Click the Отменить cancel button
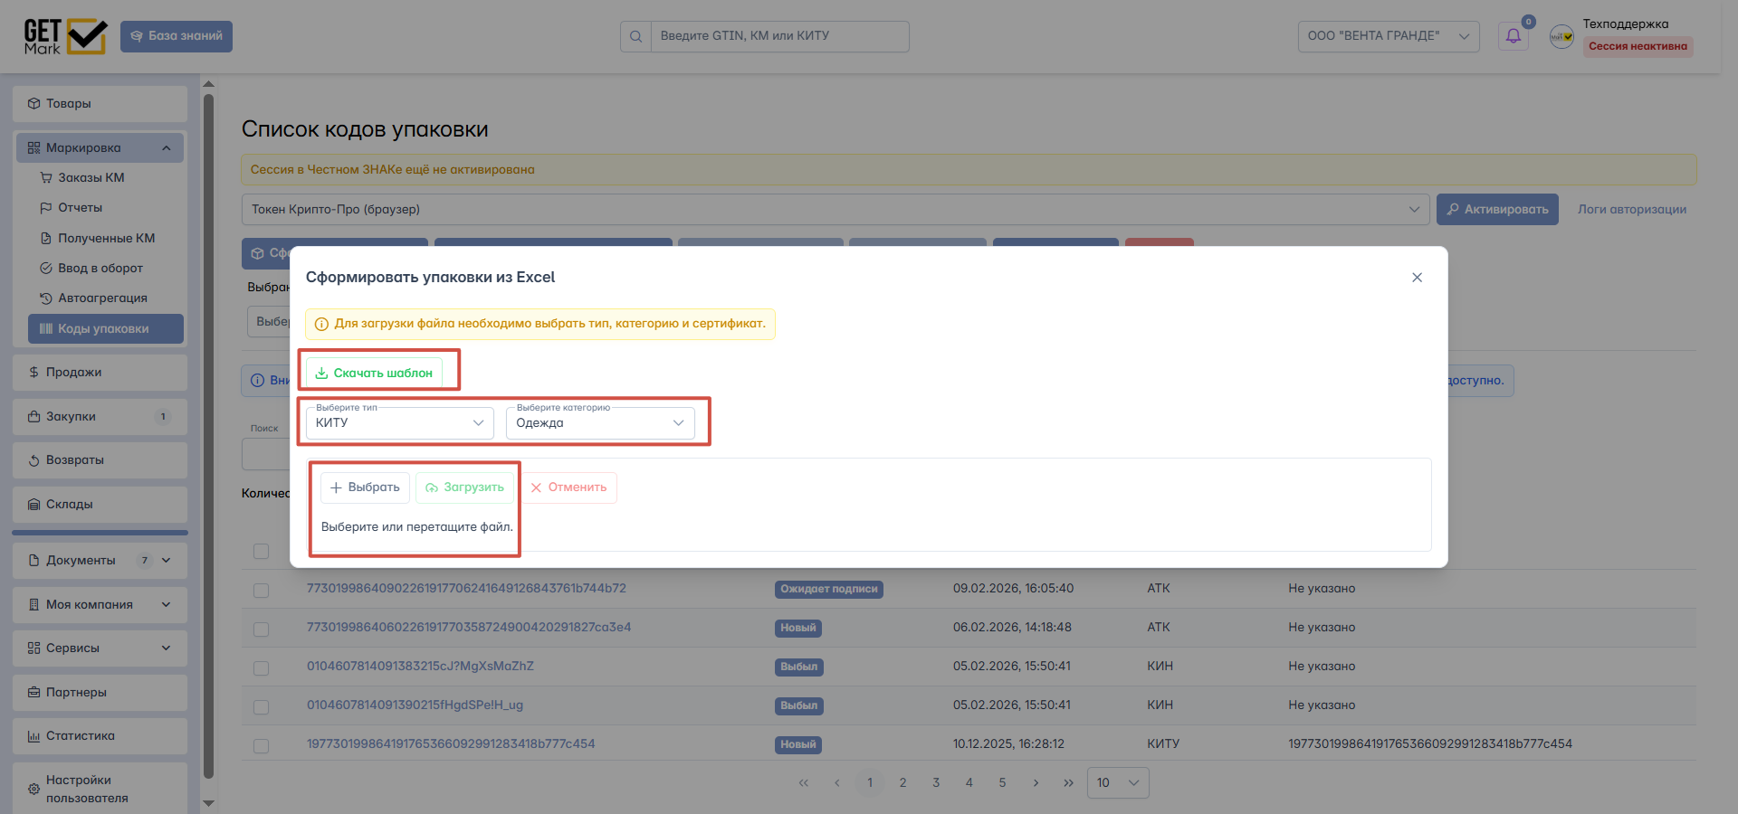The image size is (1738, 814). click(x=568, y=487)
